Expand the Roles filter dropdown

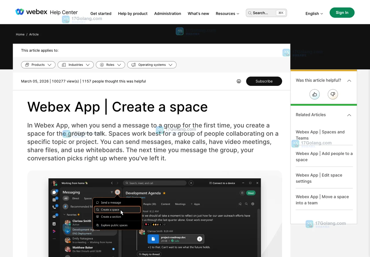[x=110, y=65]
